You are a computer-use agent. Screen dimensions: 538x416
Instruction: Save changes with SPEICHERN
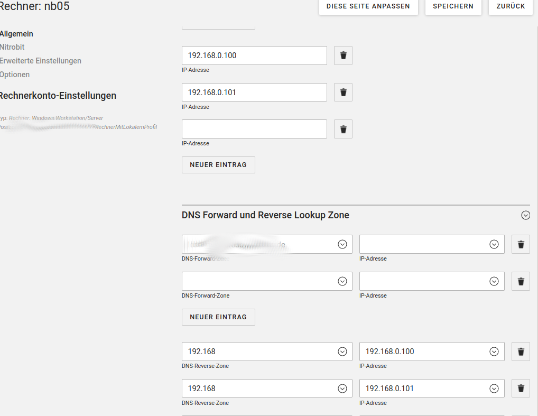tap(453, 6)
